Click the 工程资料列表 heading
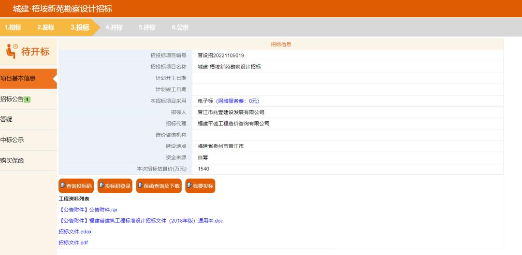522x255 pixels. pyautogui.click(x=74, y=199)
